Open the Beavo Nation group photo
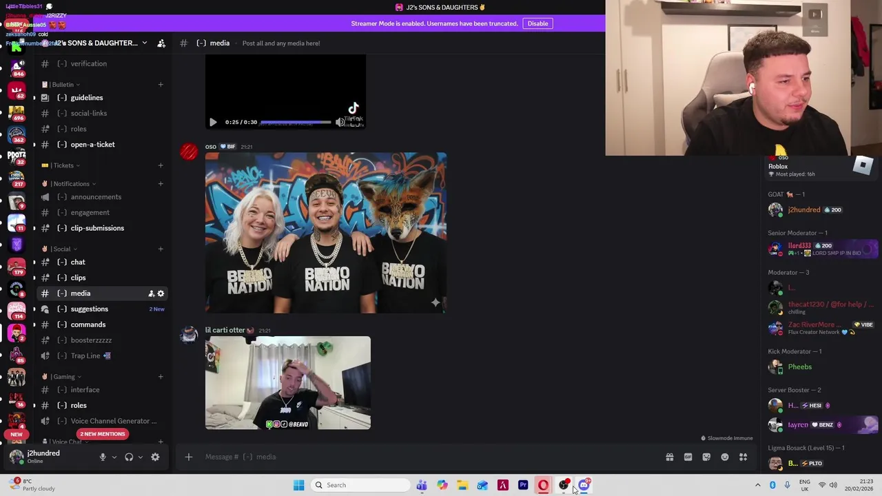The height and width of the screenshot is (496, 882). tap(326, 233)
